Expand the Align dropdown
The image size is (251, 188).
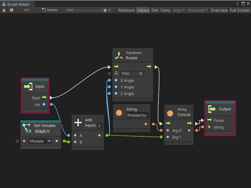(x=179, y=10)
